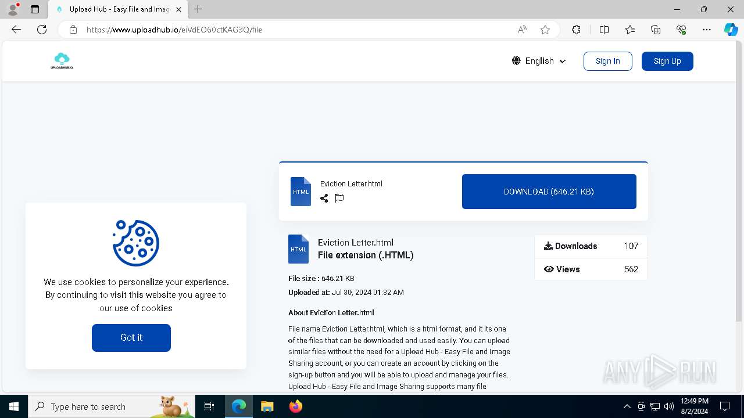
Task: Refresh the page
Action: tap(42, 30)
